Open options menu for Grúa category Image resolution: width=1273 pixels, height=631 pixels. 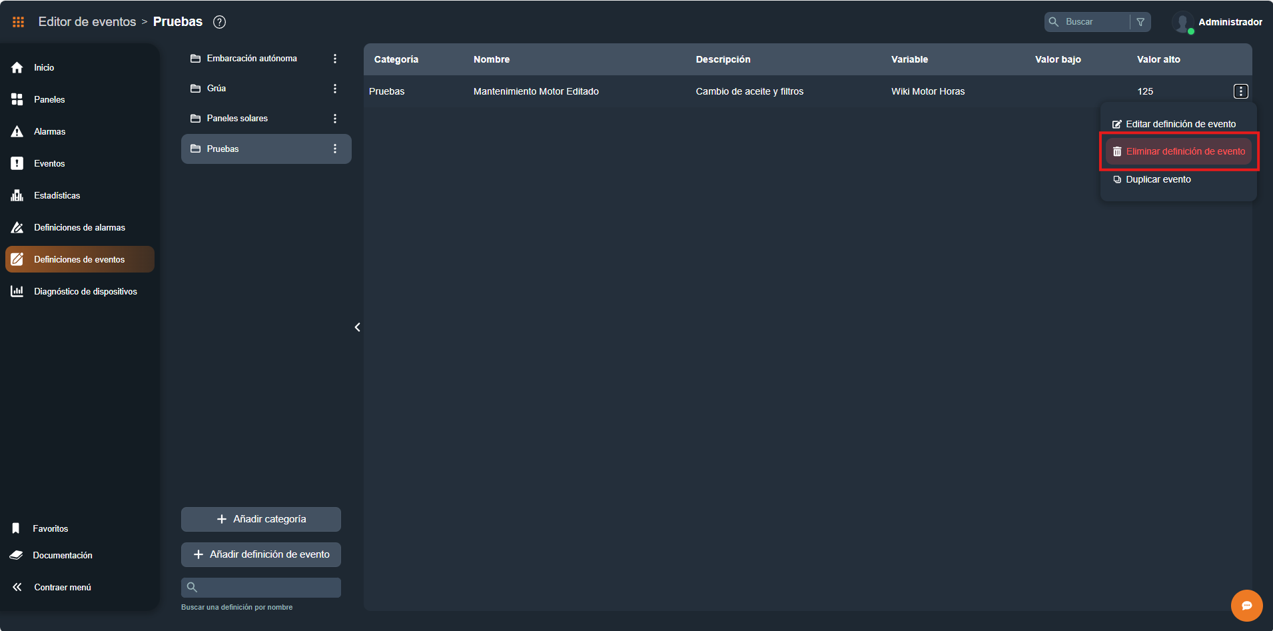click(x=335, y=89)
